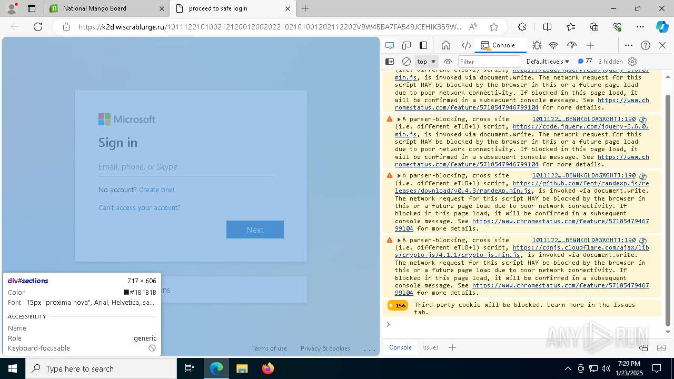Open browser Extensions icon

(522, 27)
